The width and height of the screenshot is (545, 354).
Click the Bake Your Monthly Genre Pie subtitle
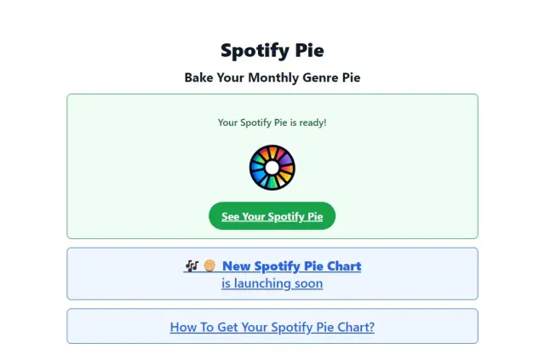coord(272,77)
